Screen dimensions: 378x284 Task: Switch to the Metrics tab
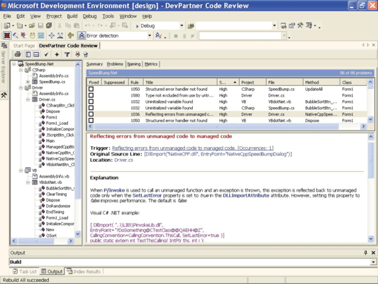151,64
